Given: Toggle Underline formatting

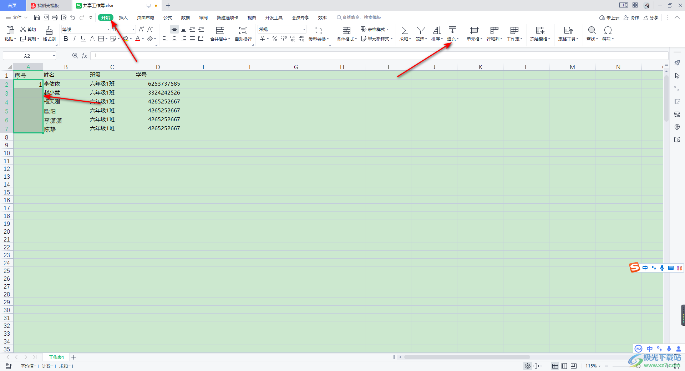Looking at the screenshot, I should (83, 39).
